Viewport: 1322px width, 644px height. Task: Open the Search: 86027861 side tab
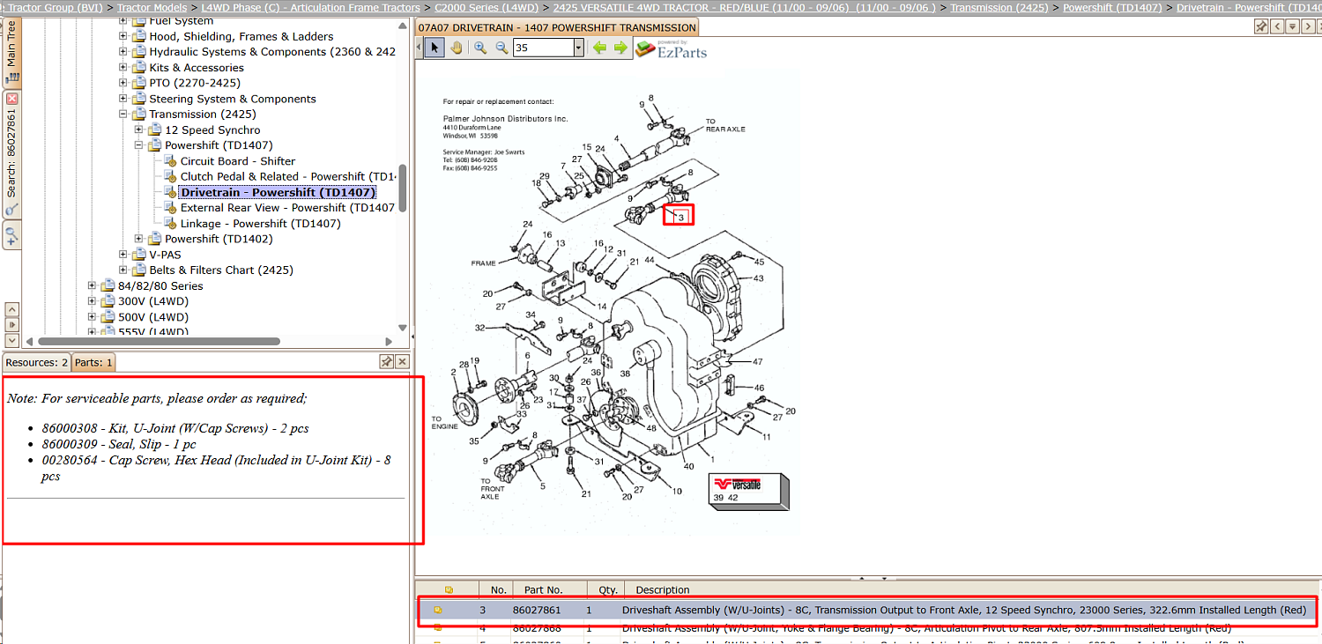[x=11, y=153]
